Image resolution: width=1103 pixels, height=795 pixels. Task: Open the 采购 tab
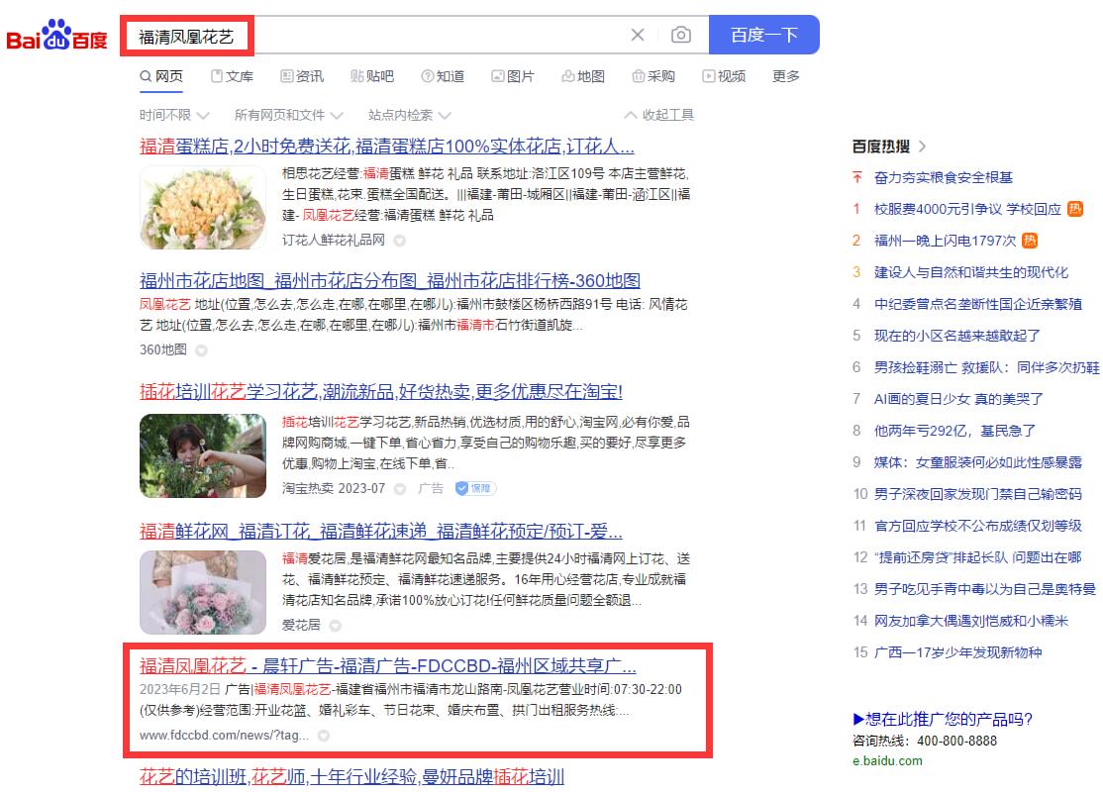click(x=653, y=76)
